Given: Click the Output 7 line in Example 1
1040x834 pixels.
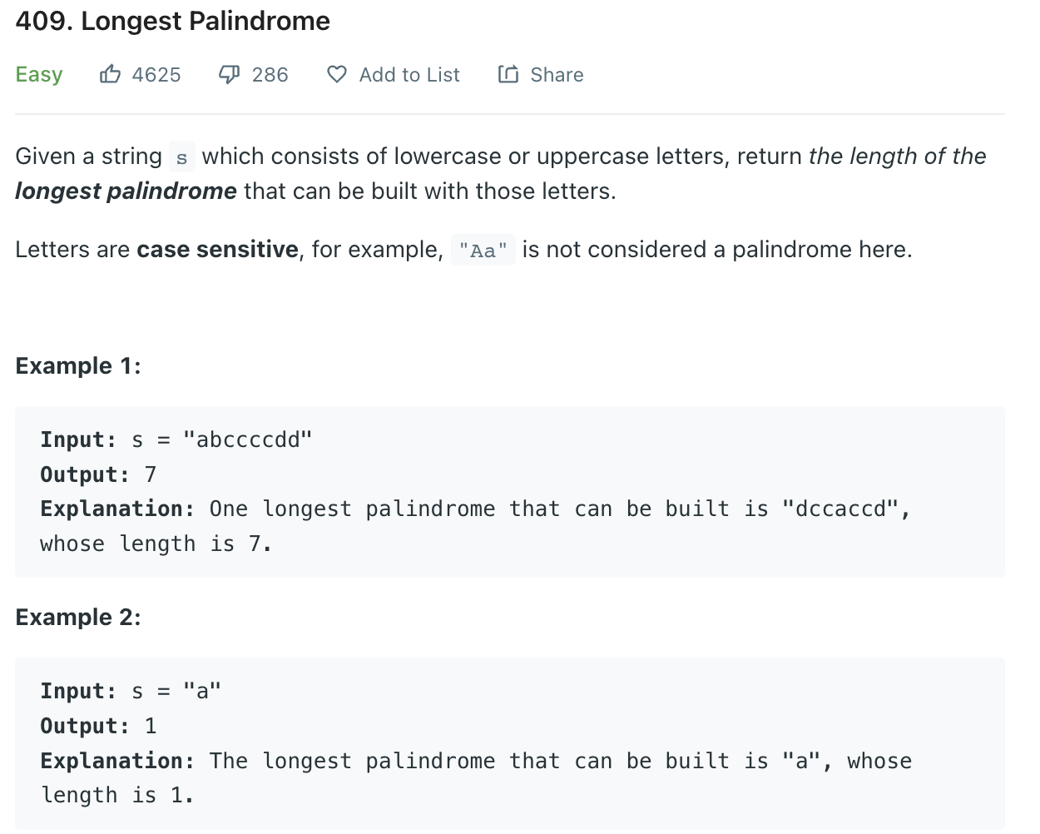Looking at the screenshot, I should click(98, 474).
